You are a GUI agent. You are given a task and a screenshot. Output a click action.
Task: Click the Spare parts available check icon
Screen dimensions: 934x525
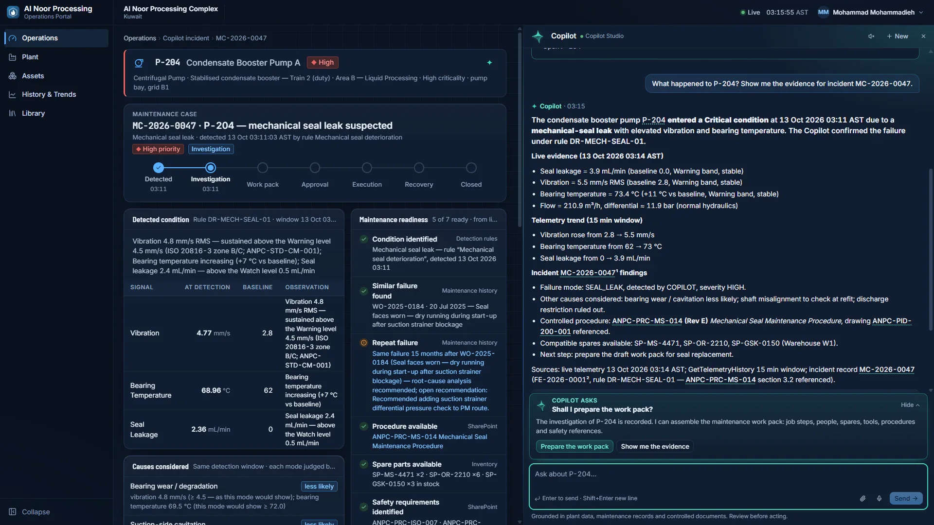coord(363,464)
